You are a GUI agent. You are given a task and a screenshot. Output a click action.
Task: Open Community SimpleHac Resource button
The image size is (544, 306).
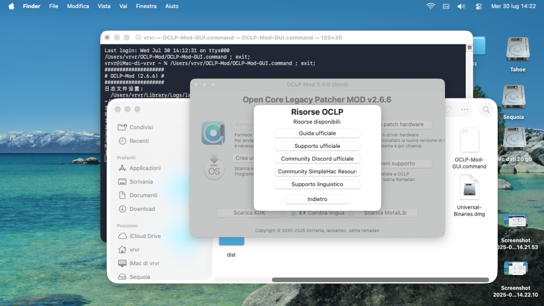pyautogui.click(x=317, y=172)
